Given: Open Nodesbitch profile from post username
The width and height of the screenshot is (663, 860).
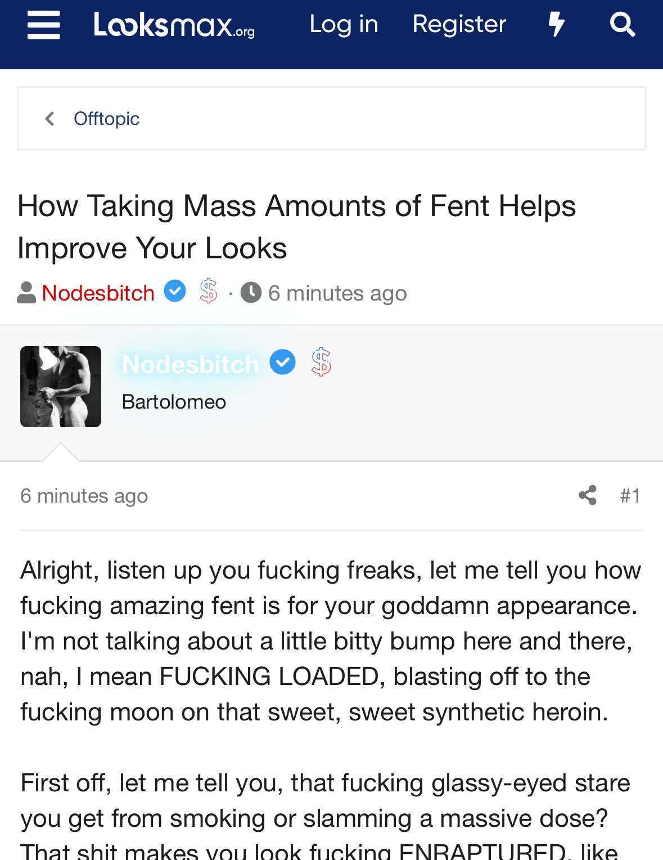Looking at the screenshot, I should [x=190, y=365].
